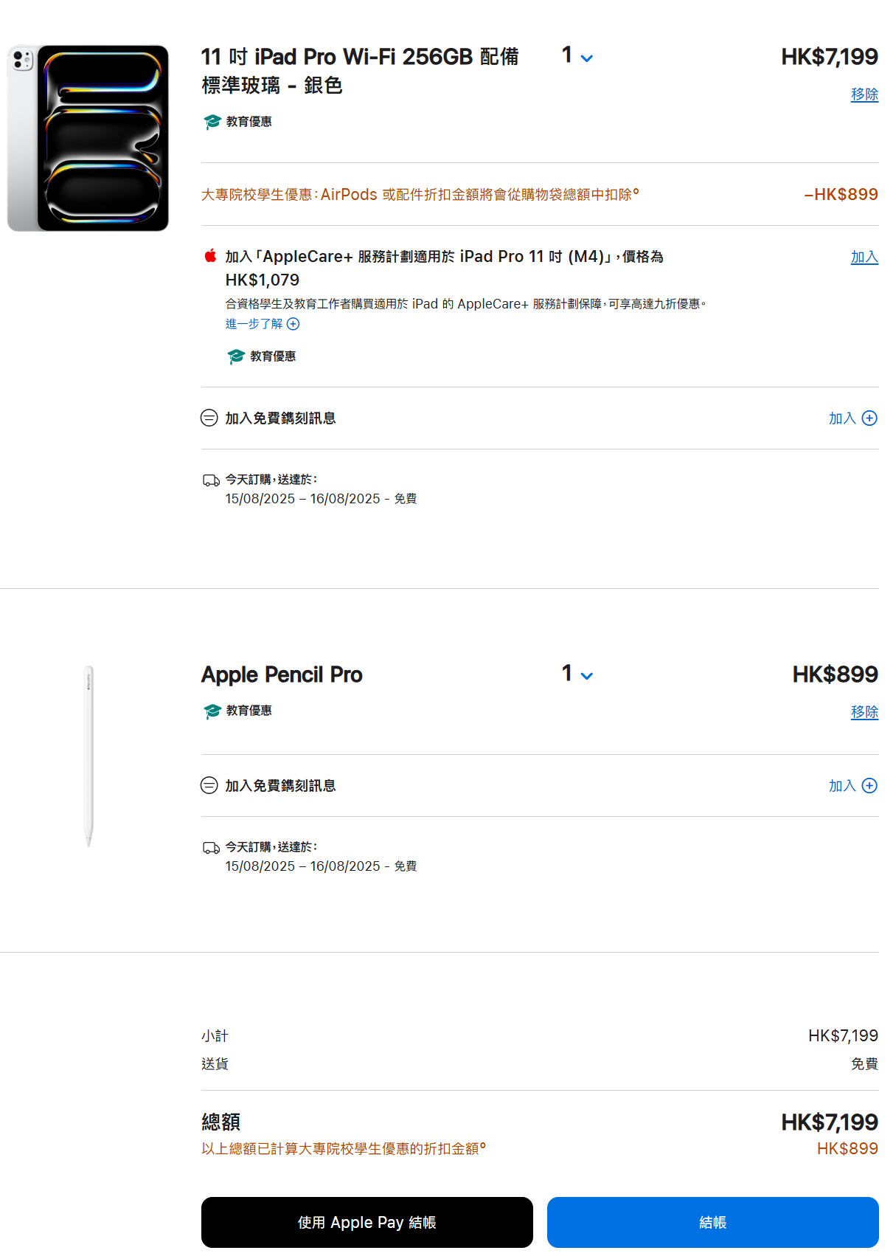The image size is (896, 1256).
Task: Click the red Apple logo AppleCare+ icon
Action: pyautogui.click(x=210, y=256)
